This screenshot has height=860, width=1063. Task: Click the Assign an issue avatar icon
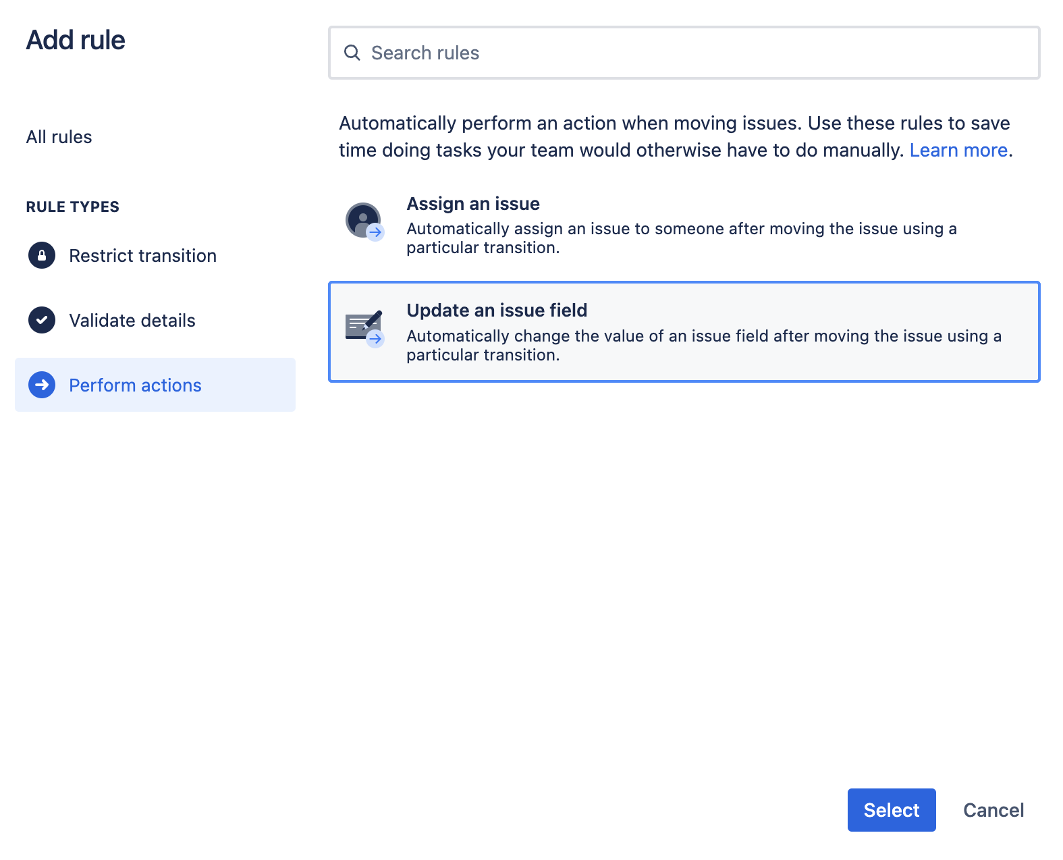(364, 221)
